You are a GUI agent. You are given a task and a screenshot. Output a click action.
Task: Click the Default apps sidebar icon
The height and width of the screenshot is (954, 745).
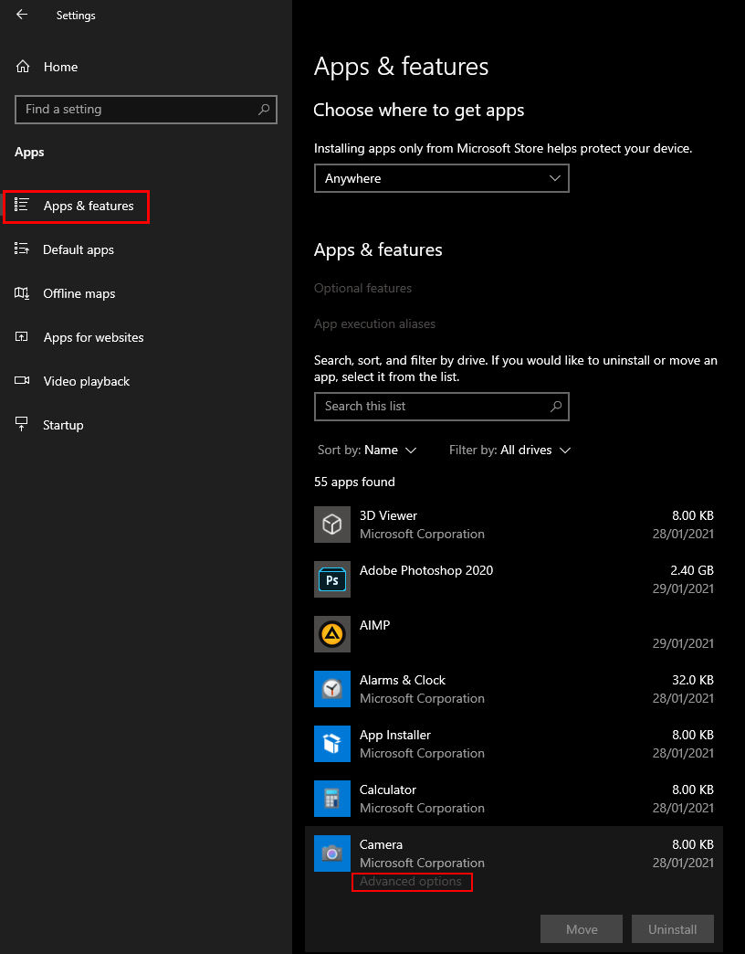(x=22, y=249)
